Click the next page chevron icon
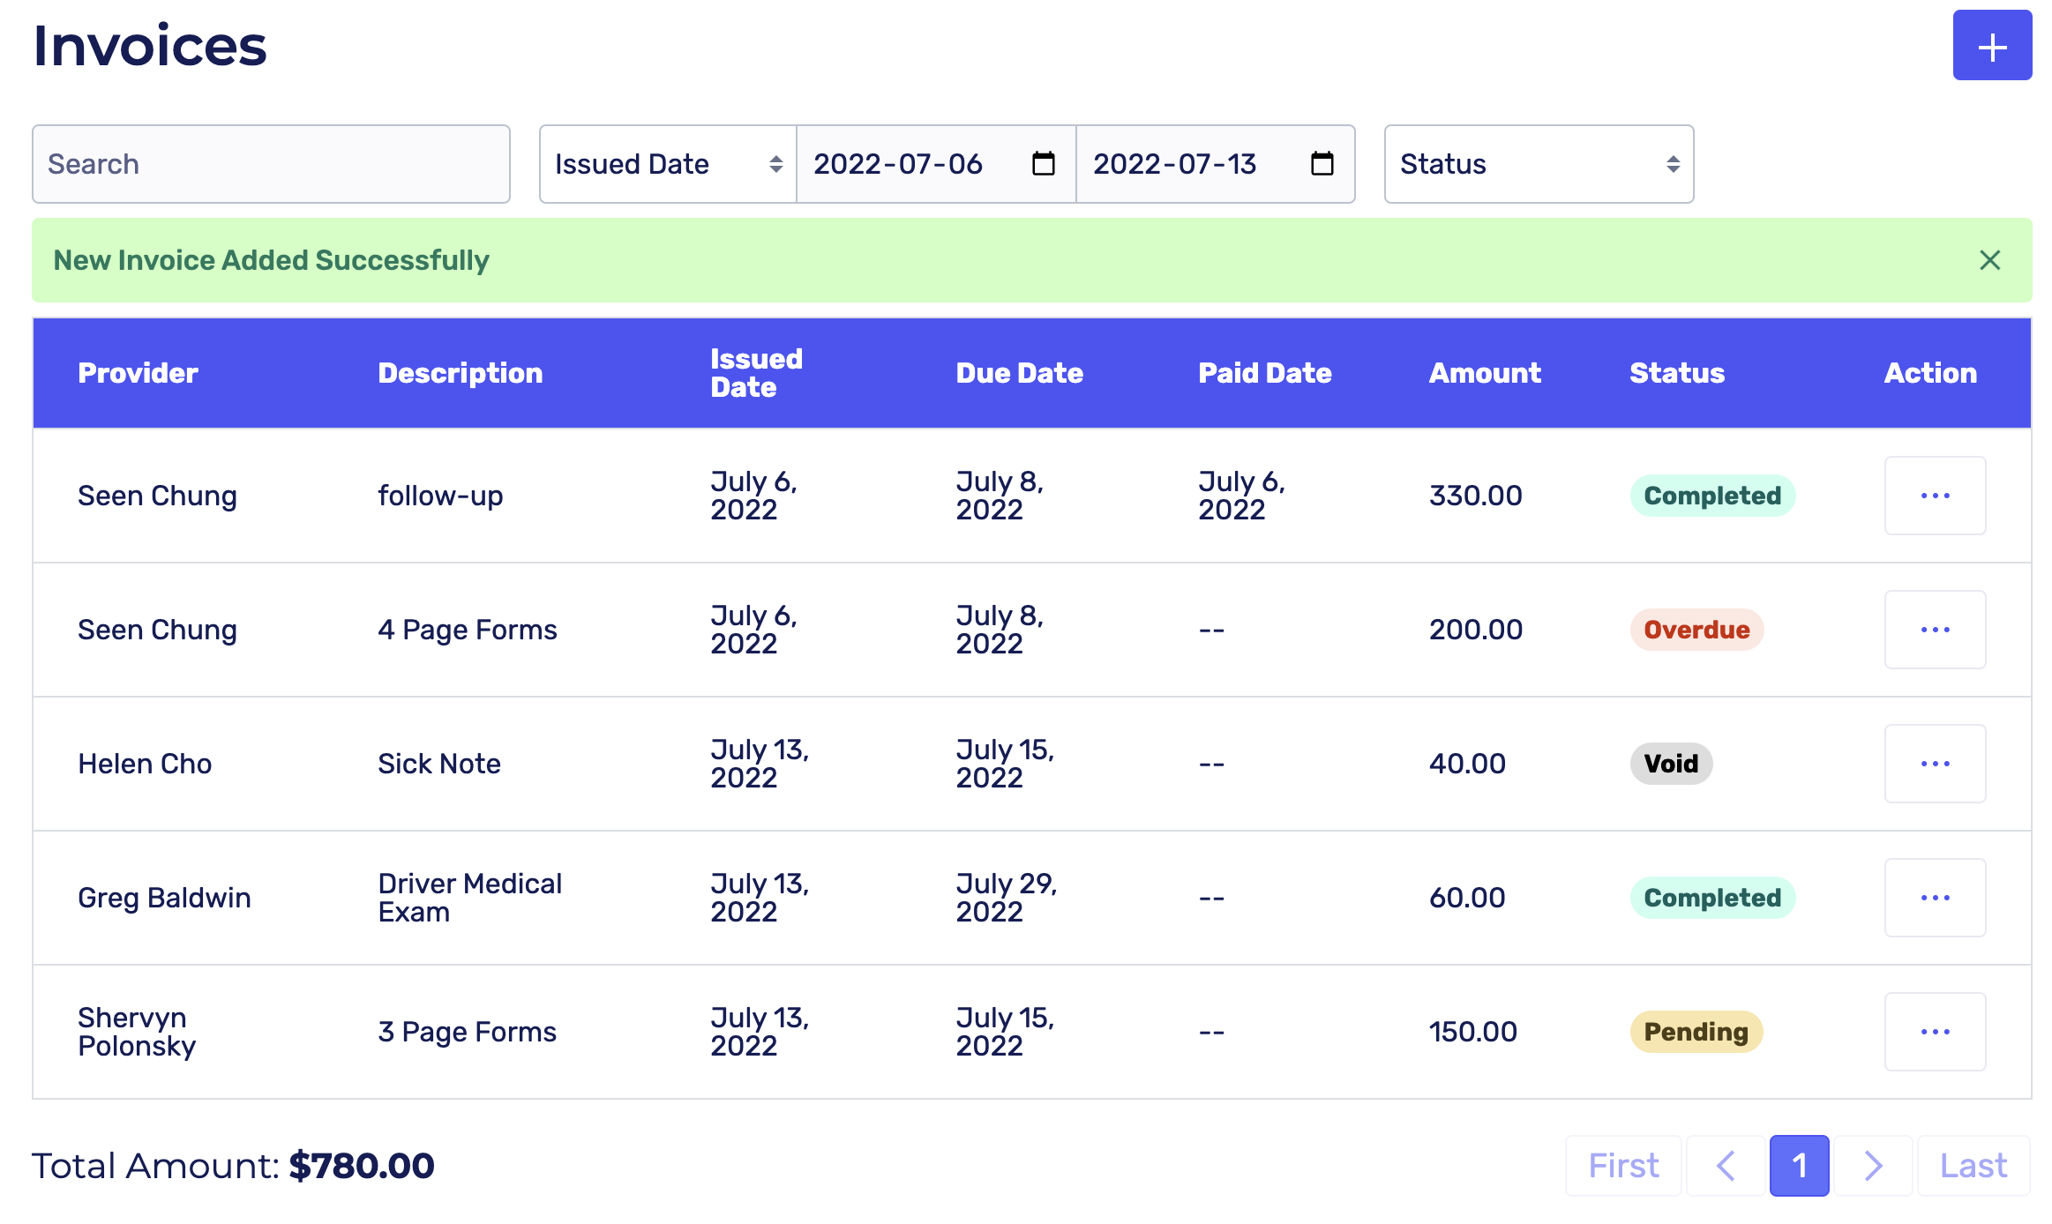 click(1873, 1165)
